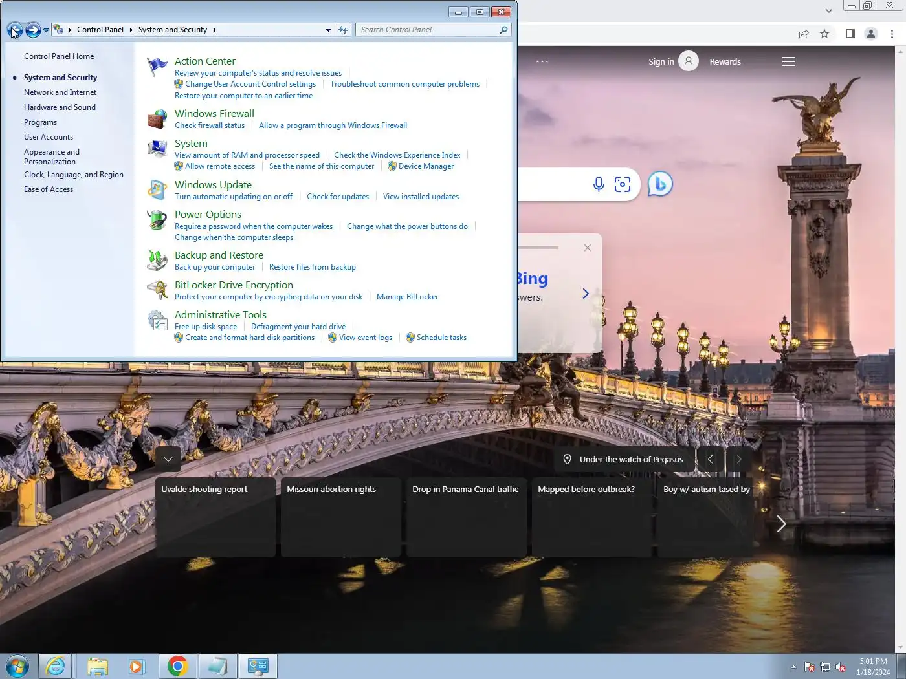
Task: Open Ease of Access category
Action: (x=49, y=189)
